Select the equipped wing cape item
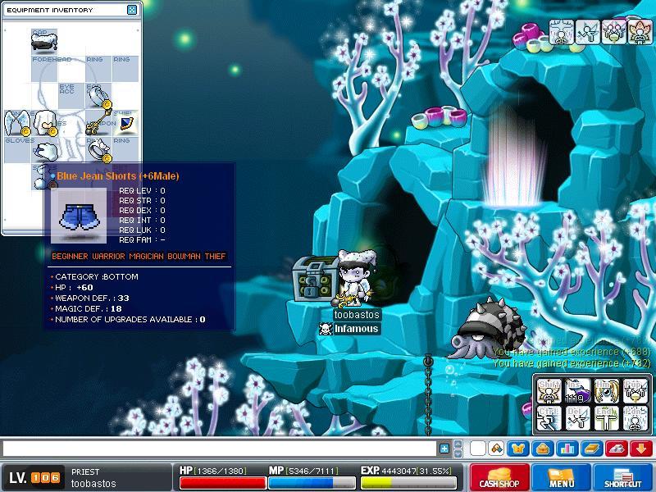Image resolution: width=656 pixels, height=492 pixels. [x=17, y=123]
